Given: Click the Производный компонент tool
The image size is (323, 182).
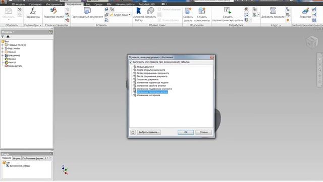Looking at the screenshot, I should click(87, 13).
